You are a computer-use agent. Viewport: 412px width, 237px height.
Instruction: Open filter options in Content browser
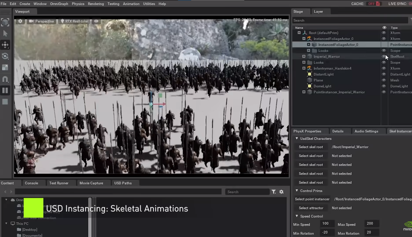(x=274, y=192)
